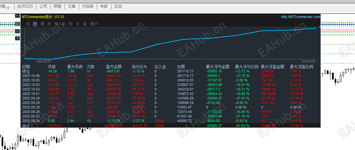Click total percentage 445.67 %

coord(139,126)
